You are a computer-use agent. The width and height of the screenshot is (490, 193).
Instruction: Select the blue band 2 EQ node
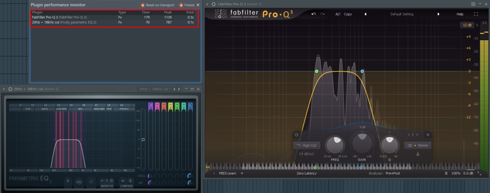[362, 71]
